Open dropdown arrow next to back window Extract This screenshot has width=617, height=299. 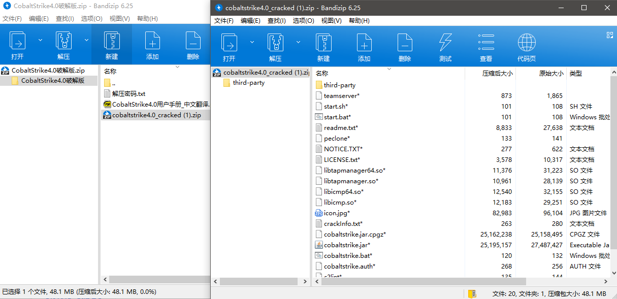click(87, 40)
